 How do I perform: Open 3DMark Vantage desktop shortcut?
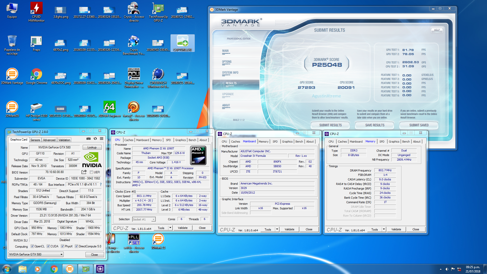click(12, 76)
